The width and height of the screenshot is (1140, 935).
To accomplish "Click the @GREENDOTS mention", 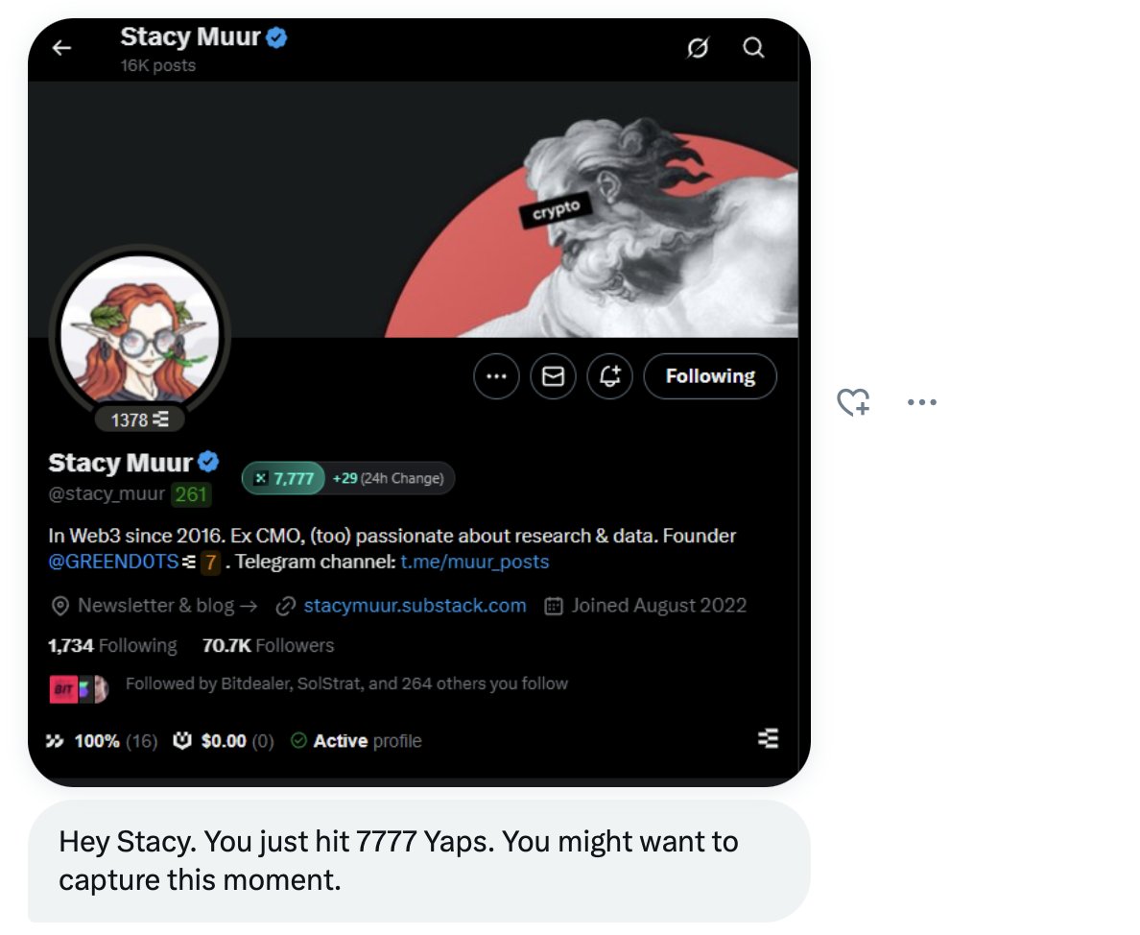I will tap(113, 562).
